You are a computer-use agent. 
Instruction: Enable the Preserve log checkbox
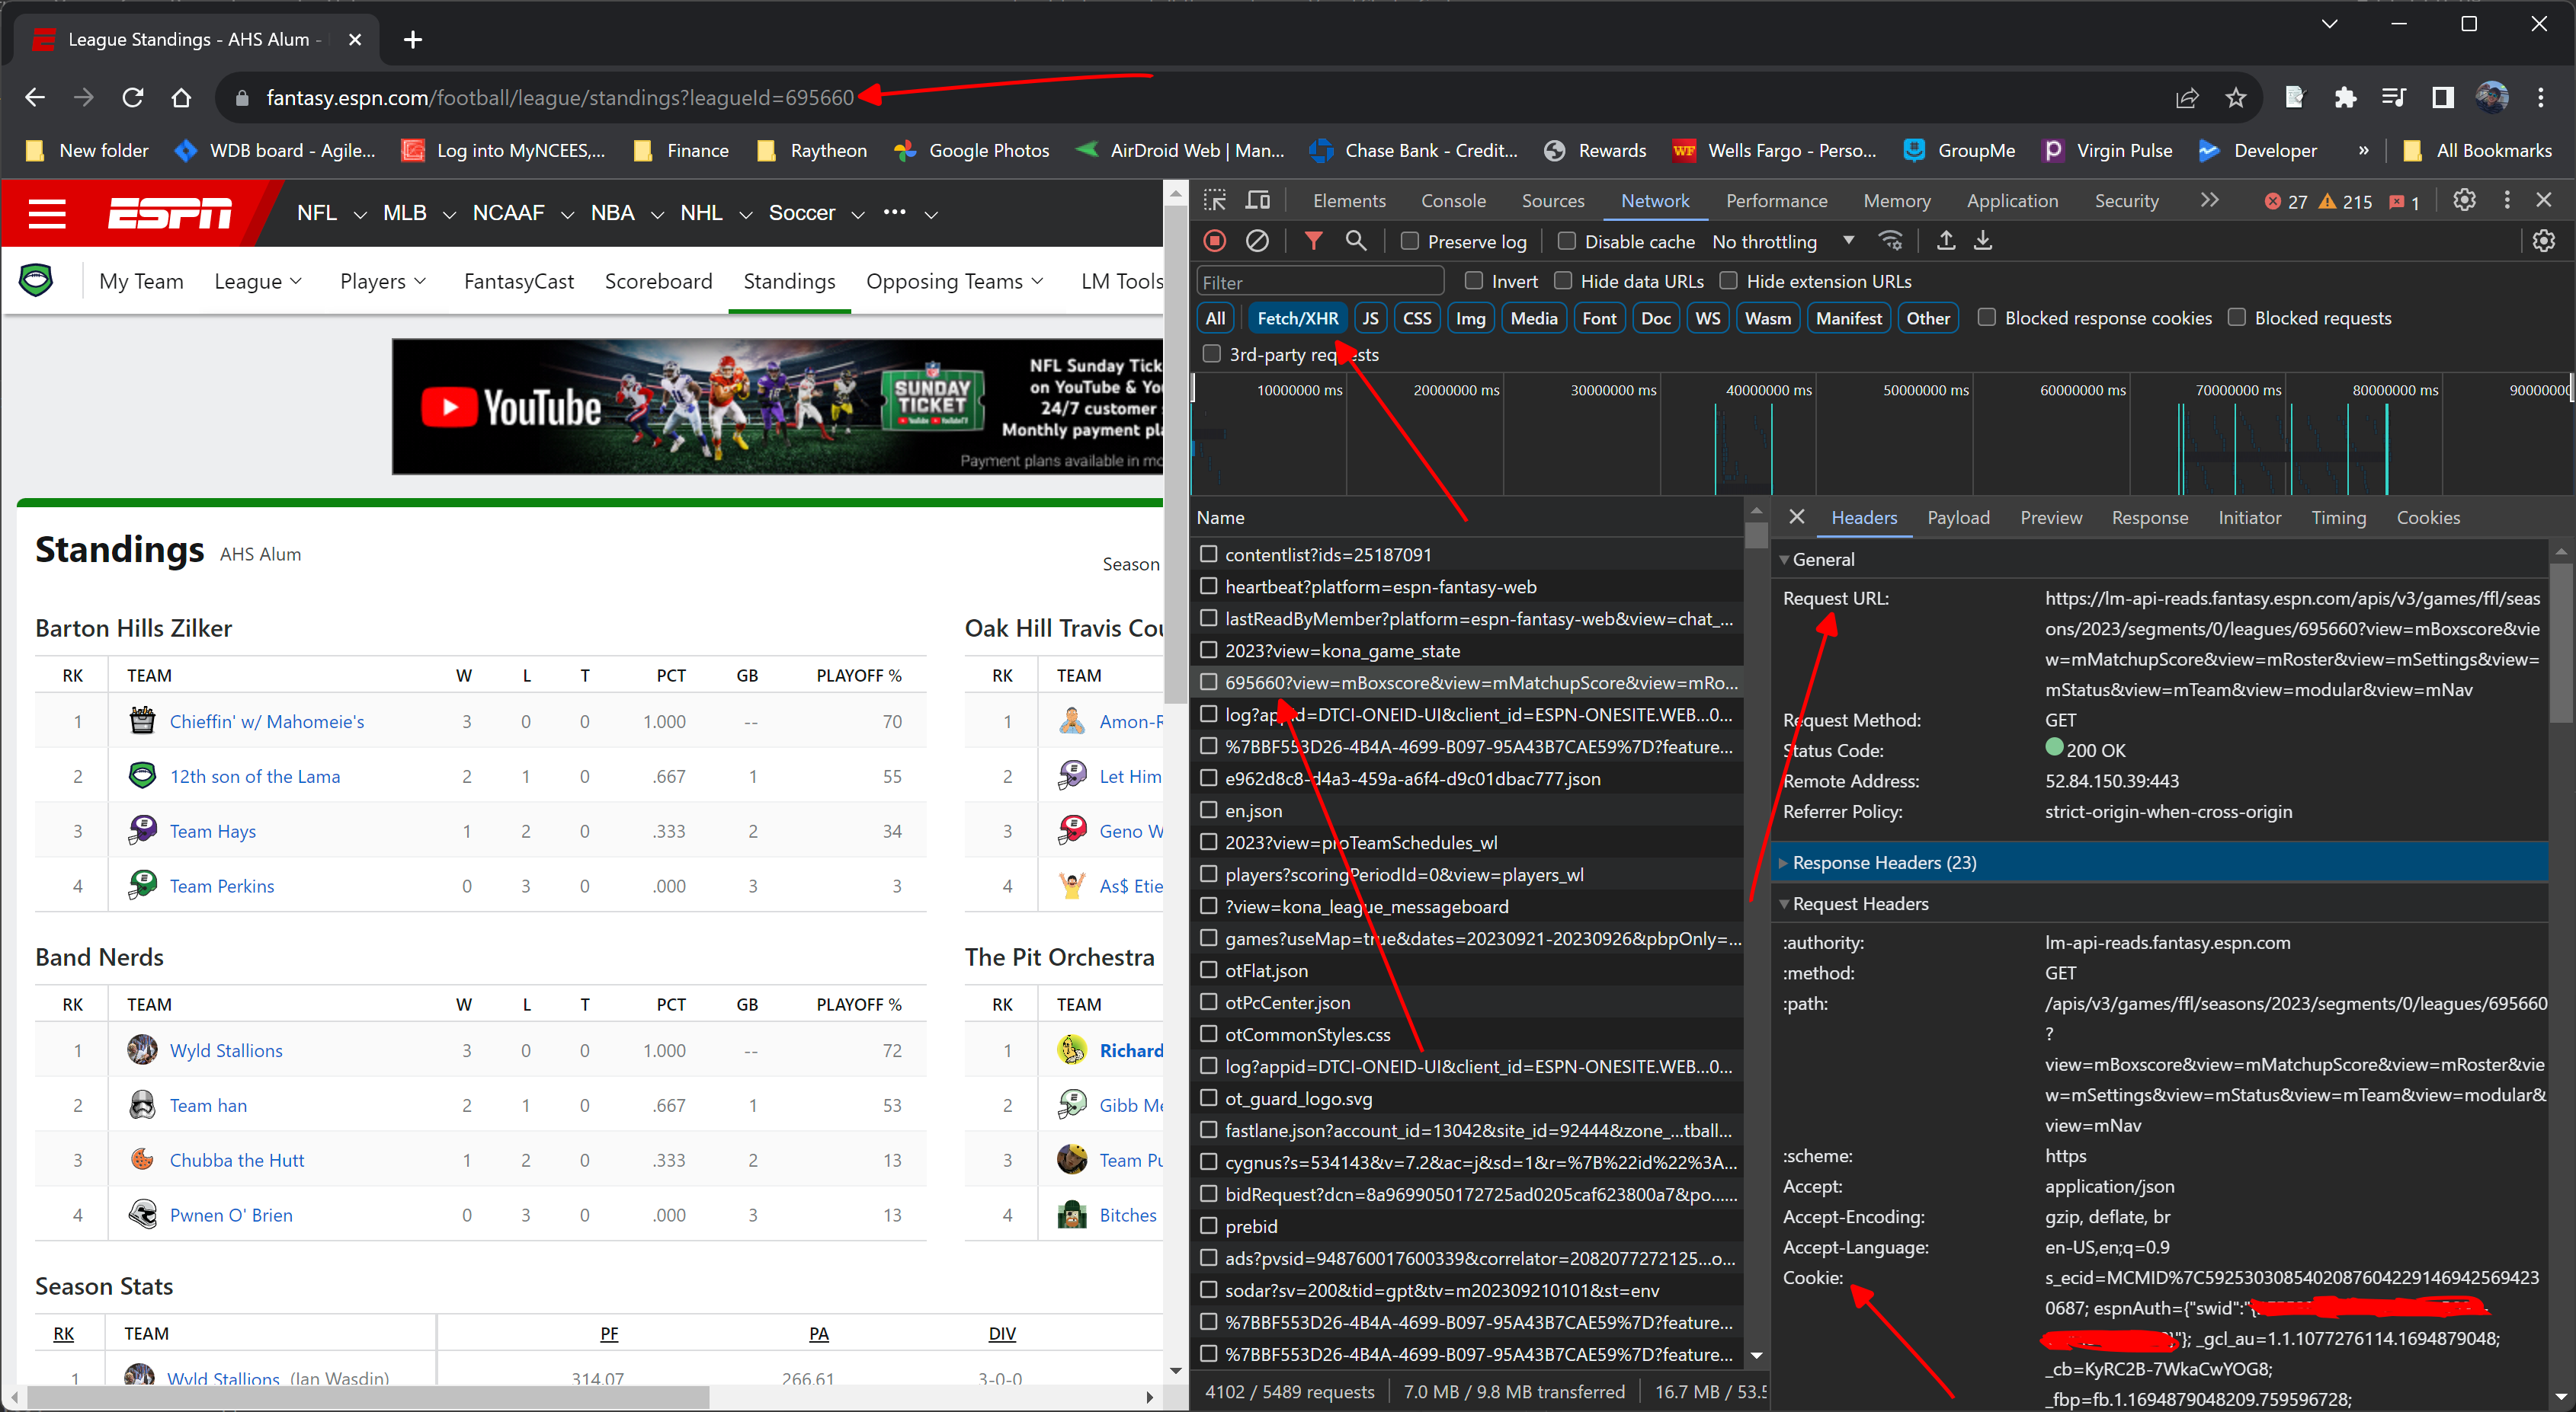coord(1410,241)
